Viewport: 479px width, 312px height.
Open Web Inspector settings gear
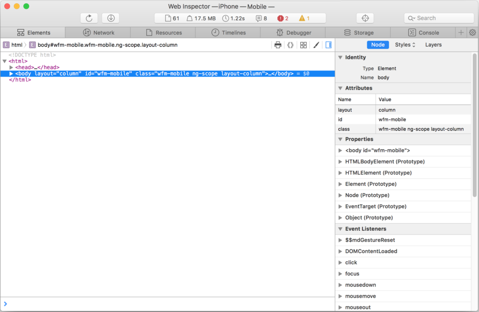[472, 33]
